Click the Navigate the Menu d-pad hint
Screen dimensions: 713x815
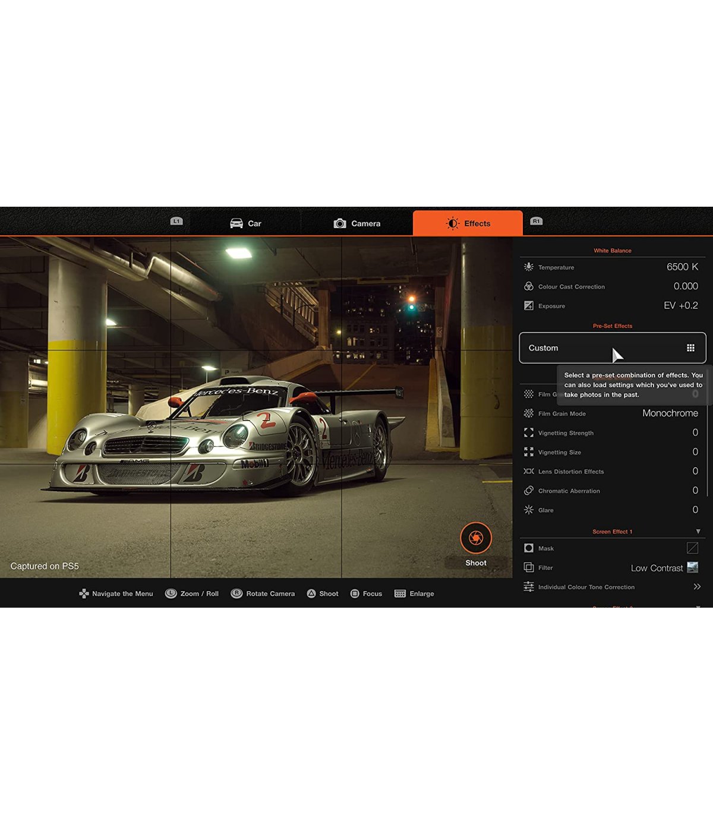(x=116, y=593)
